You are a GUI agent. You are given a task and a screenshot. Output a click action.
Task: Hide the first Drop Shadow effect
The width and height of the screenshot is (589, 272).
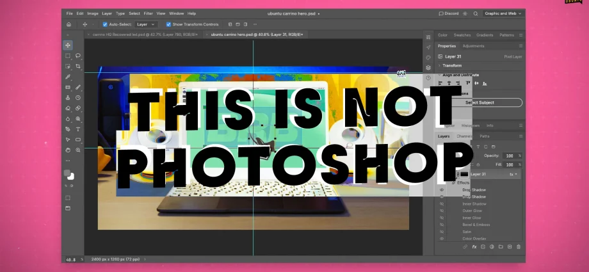coord(442,189)
